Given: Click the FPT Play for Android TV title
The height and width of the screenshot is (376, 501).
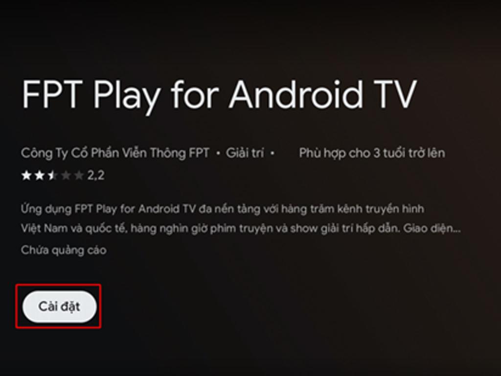Looking at the screenshot, I should (219, 95).
